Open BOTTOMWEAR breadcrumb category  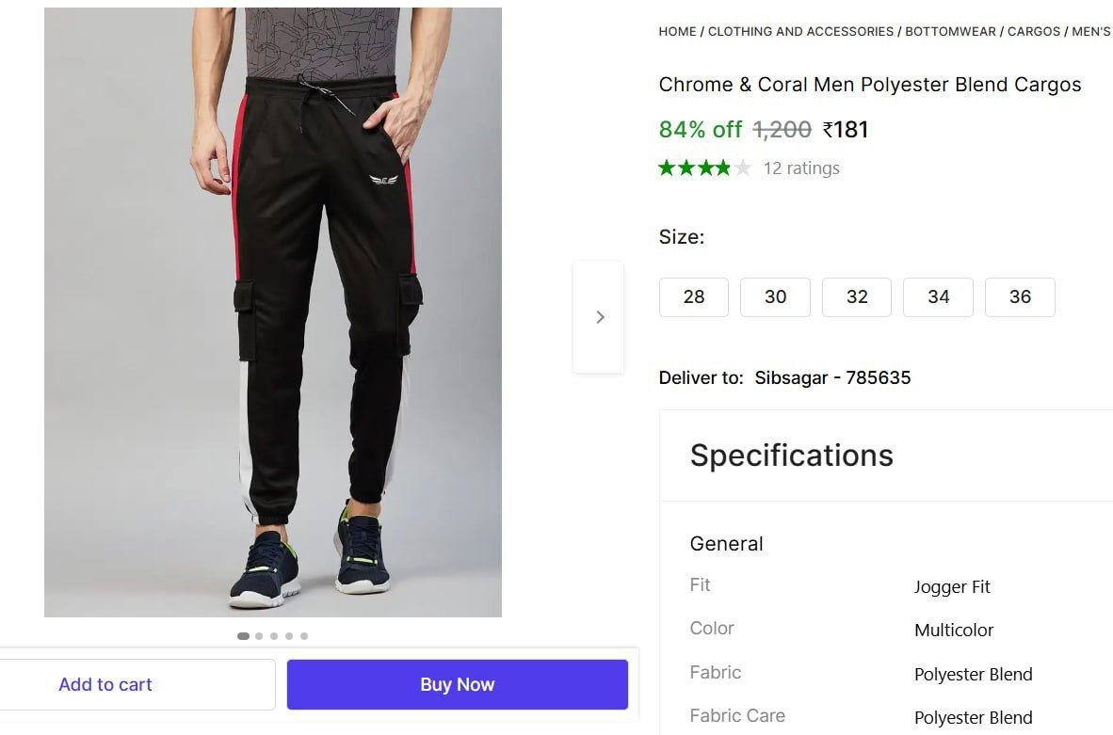950,31
